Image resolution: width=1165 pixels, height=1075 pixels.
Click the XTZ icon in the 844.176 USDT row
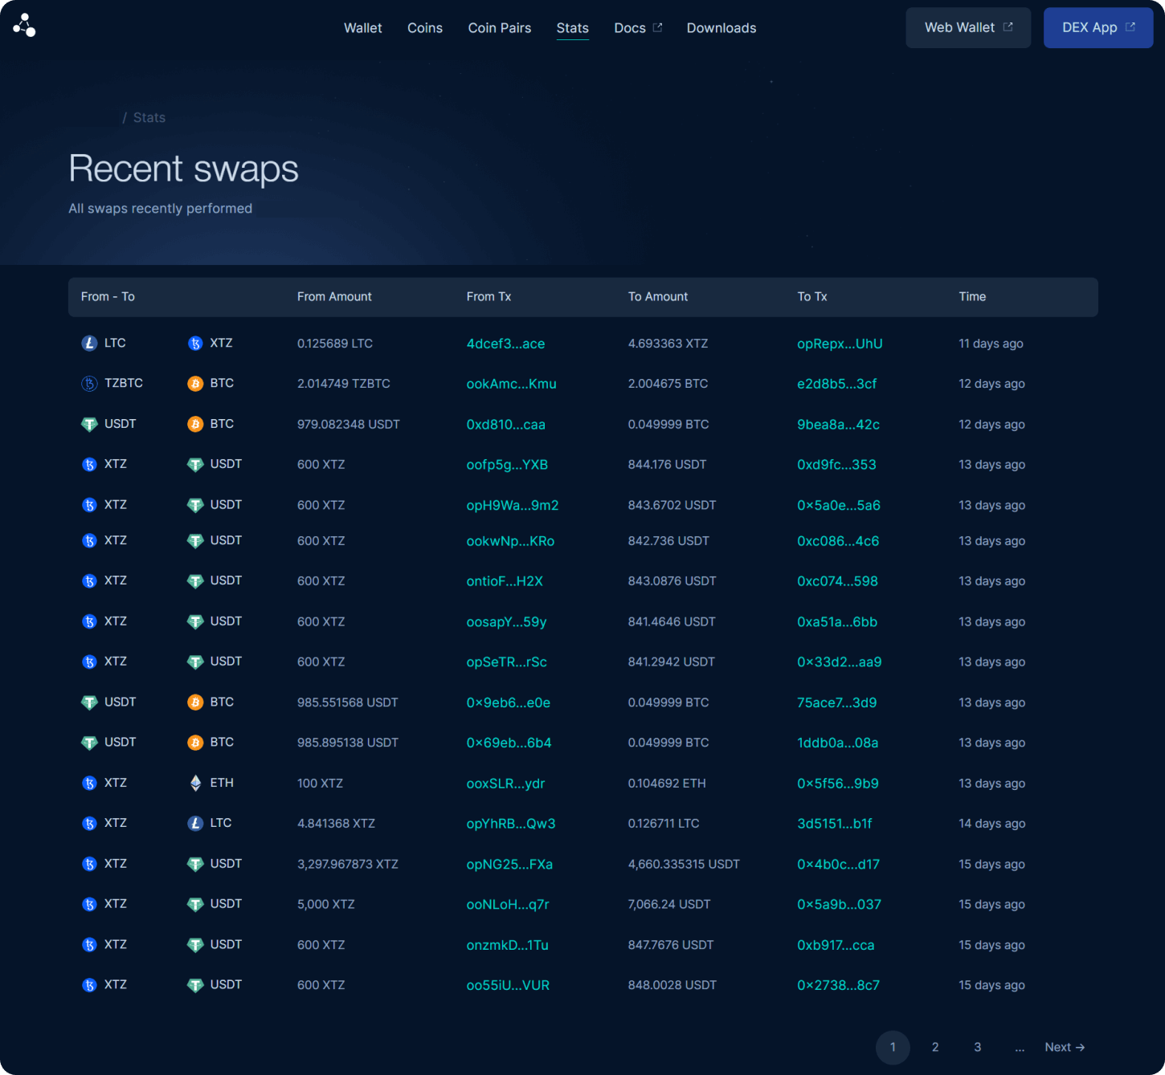pyautogui.click(x=90, y=464)
